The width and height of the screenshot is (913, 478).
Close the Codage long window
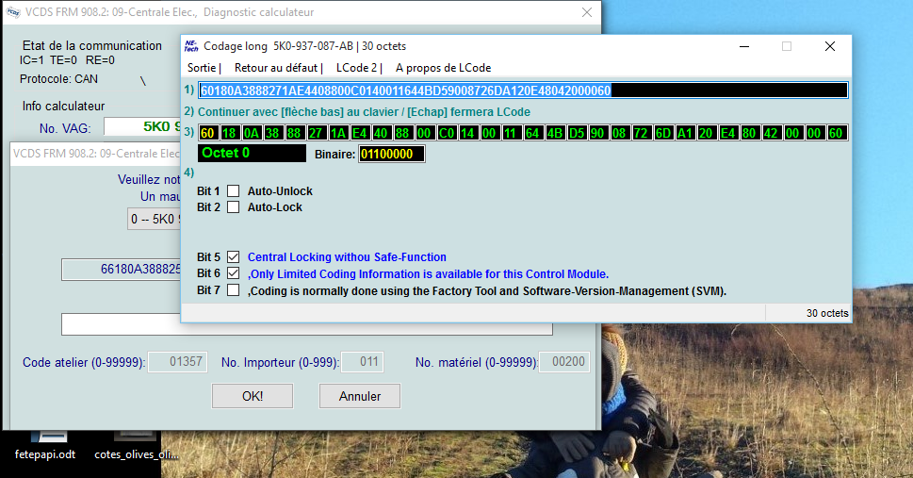tap(829, 46)
